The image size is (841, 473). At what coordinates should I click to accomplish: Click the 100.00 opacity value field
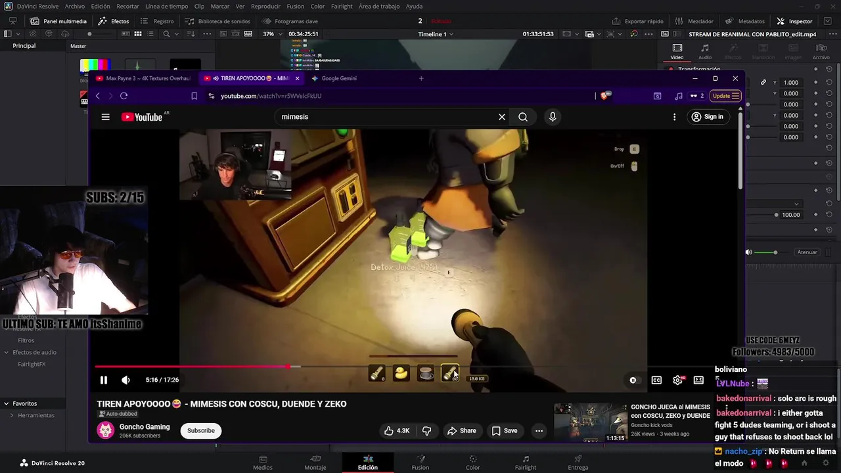(x=791, y=215)
